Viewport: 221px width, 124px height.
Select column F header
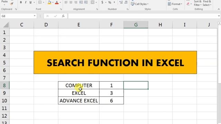coord(111,25)
